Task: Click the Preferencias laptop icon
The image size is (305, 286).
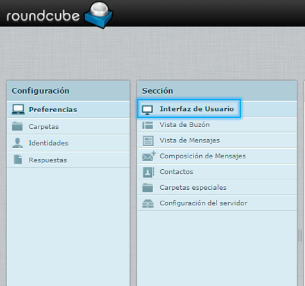Action: pyautogui.click(x=18, y=110)
